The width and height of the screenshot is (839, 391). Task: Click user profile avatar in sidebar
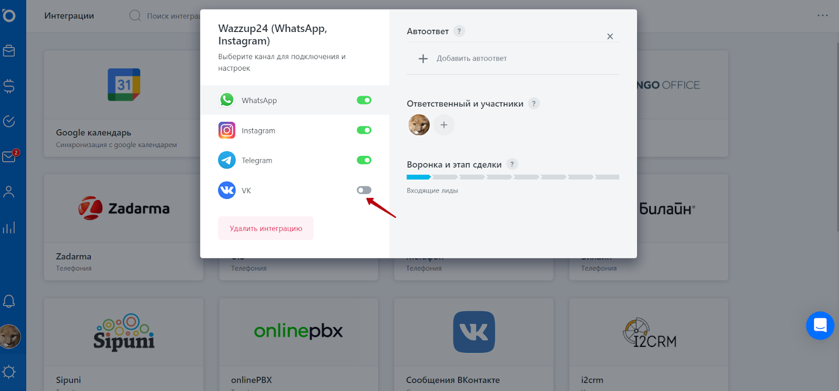(10, 337)
